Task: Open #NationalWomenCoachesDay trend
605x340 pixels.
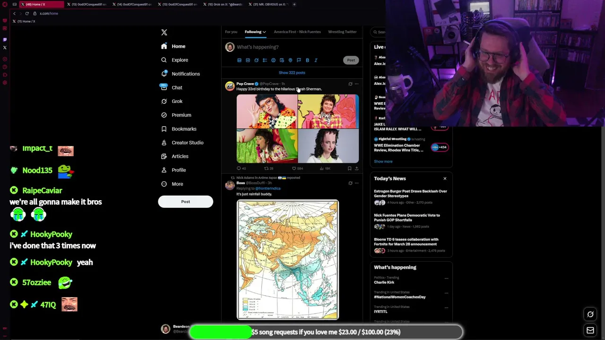Action: click(x=400, y=297)
